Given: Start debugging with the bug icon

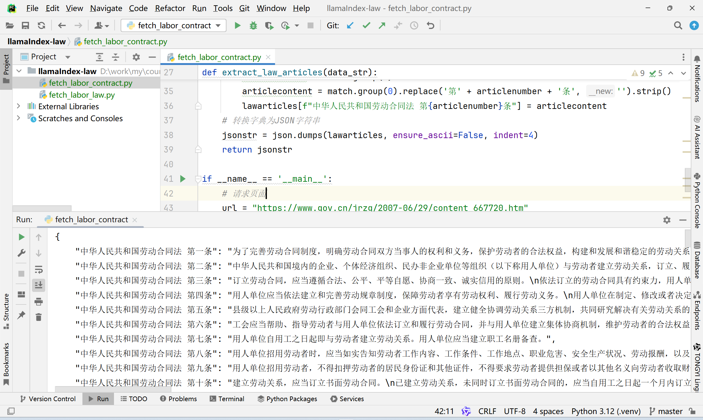Looking at the screenshot, I should coord(253,25).
